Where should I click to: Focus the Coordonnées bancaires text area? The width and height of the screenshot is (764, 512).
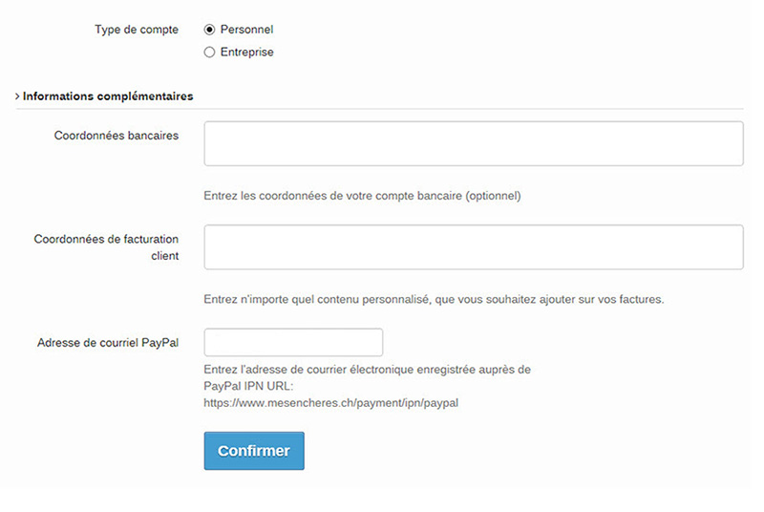(x=473, y=143)
